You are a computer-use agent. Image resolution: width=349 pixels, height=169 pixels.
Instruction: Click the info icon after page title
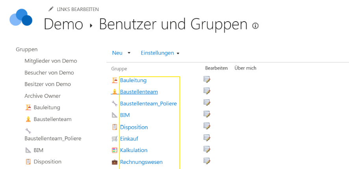(255, 26)
